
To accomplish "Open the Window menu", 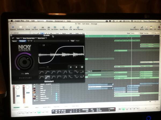I will point(49,21).
